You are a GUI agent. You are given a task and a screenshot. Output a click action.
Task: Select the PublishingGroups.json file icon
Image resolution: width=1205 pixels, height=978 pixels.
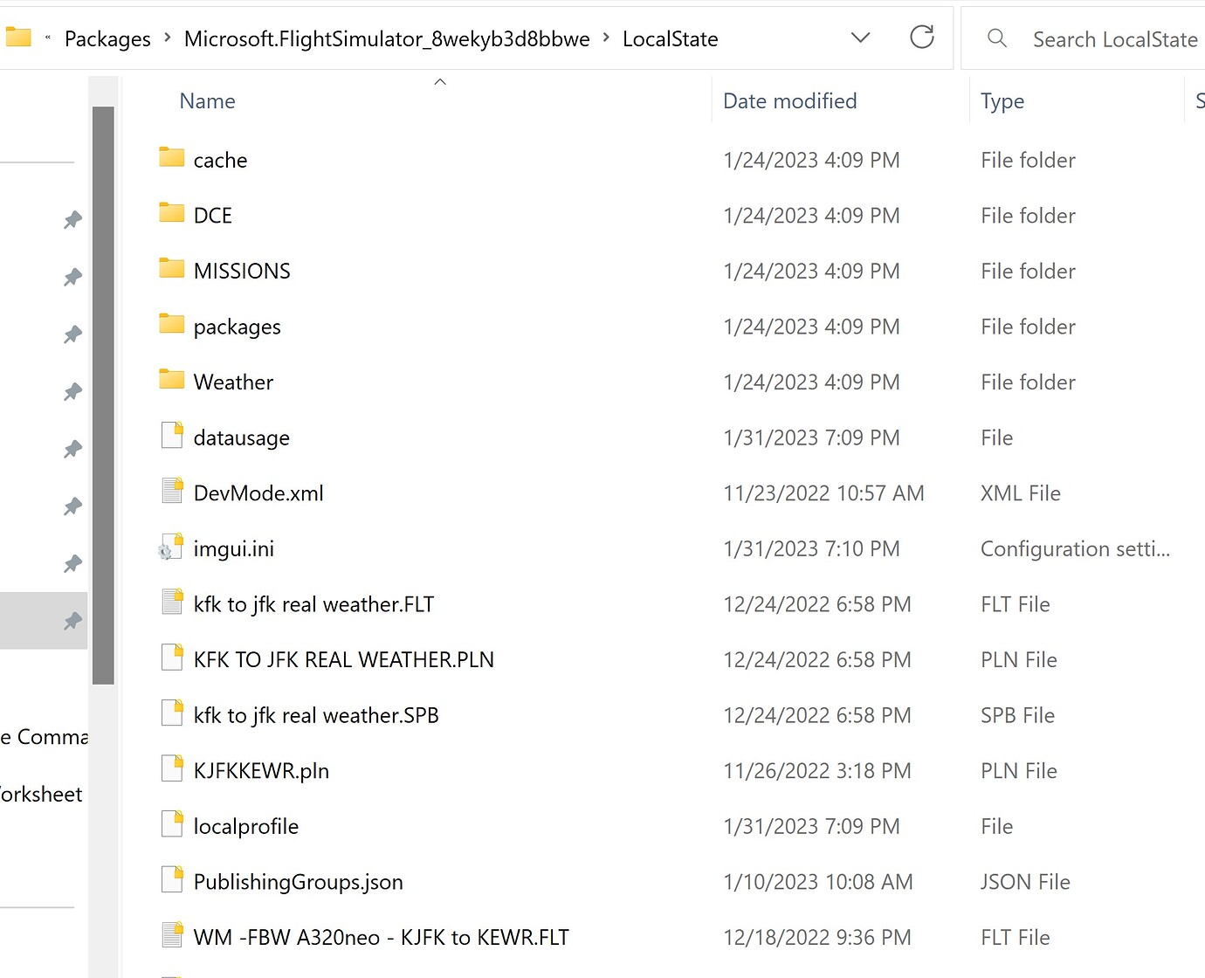coord(172,880)
